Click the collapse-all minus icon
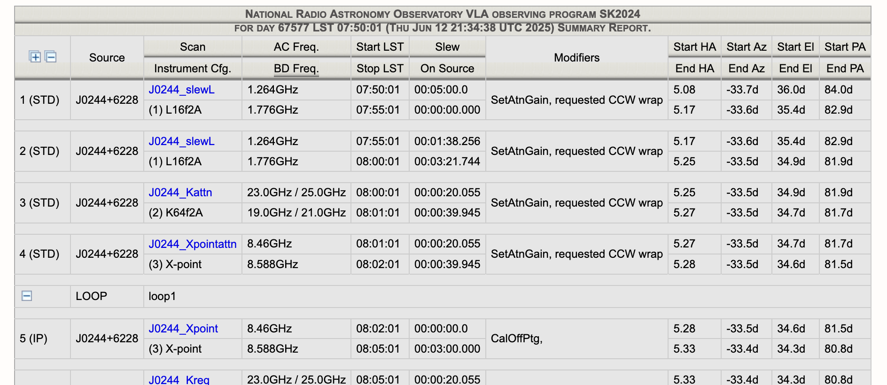Image resolution: width=887 pixels, height=385 pixels. (51, 57)
